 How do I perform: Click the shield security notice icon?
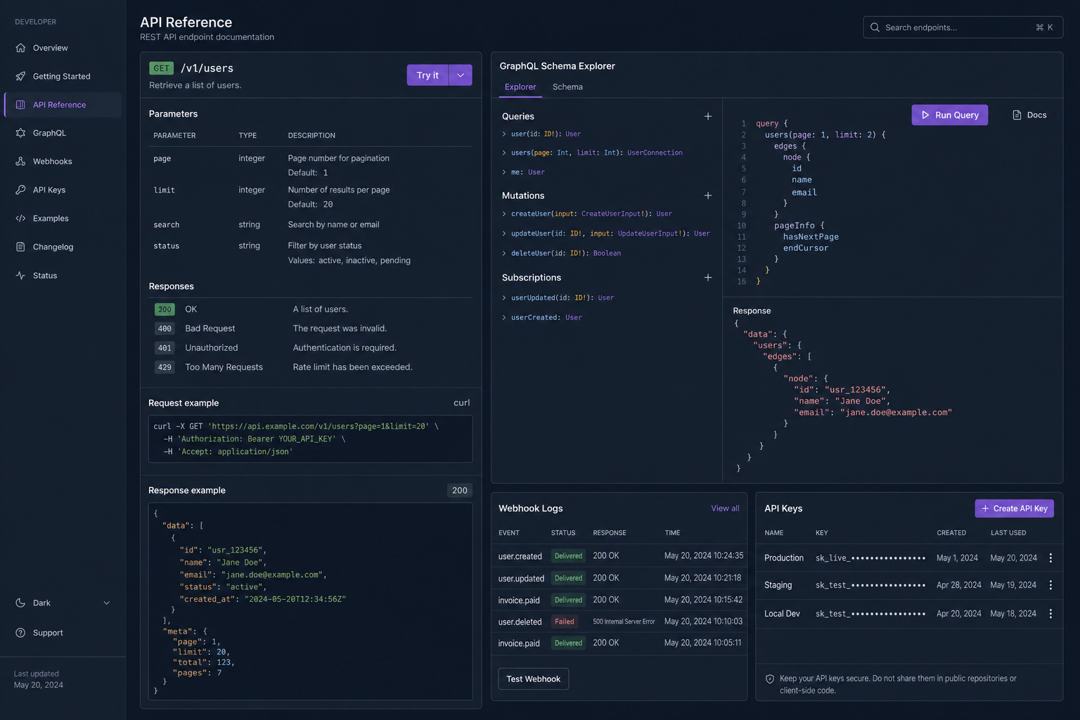[770, 679]
